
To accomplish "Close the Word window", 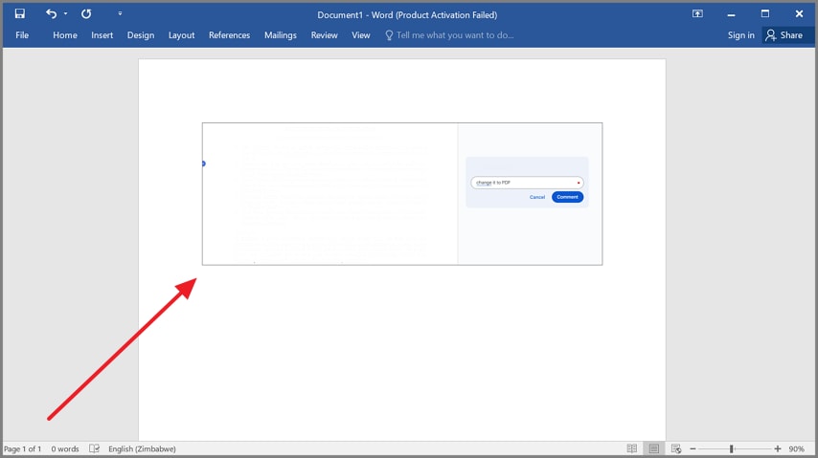I will pos(799,14).
